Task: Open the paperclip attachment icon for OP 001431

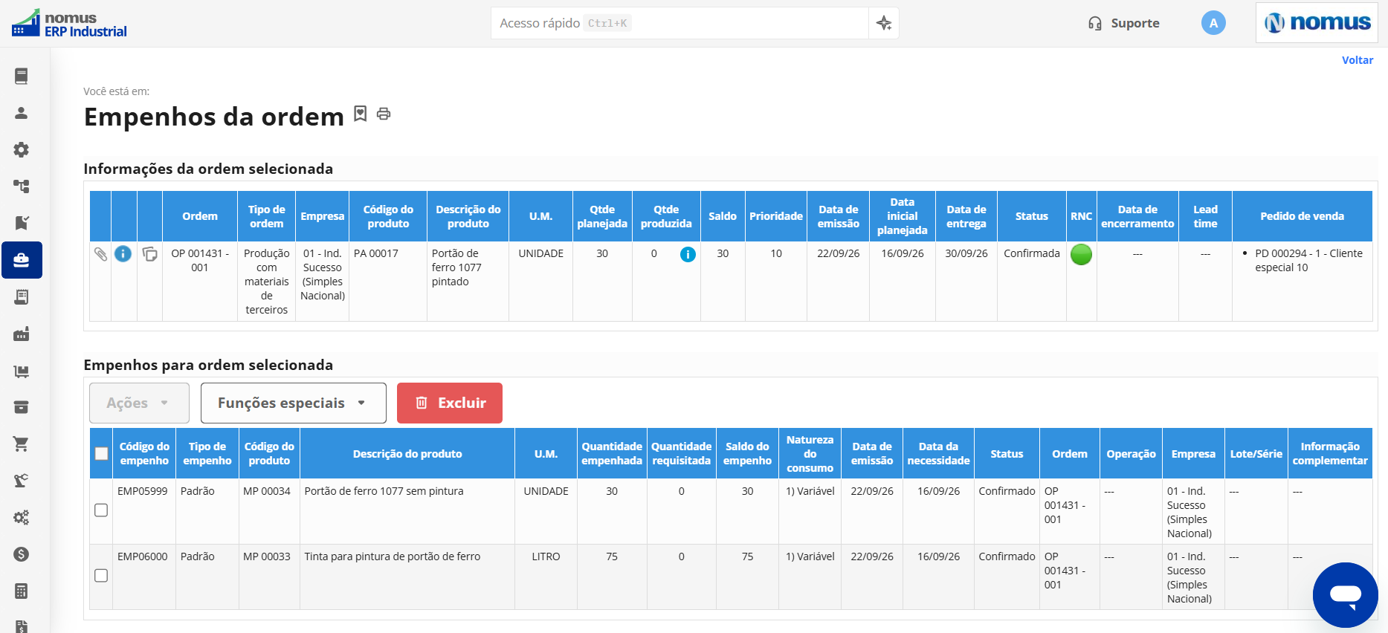Action: pos(101,254)
